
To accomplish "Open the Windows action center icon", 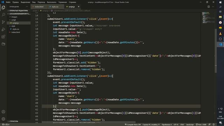I will click(220, 123).
